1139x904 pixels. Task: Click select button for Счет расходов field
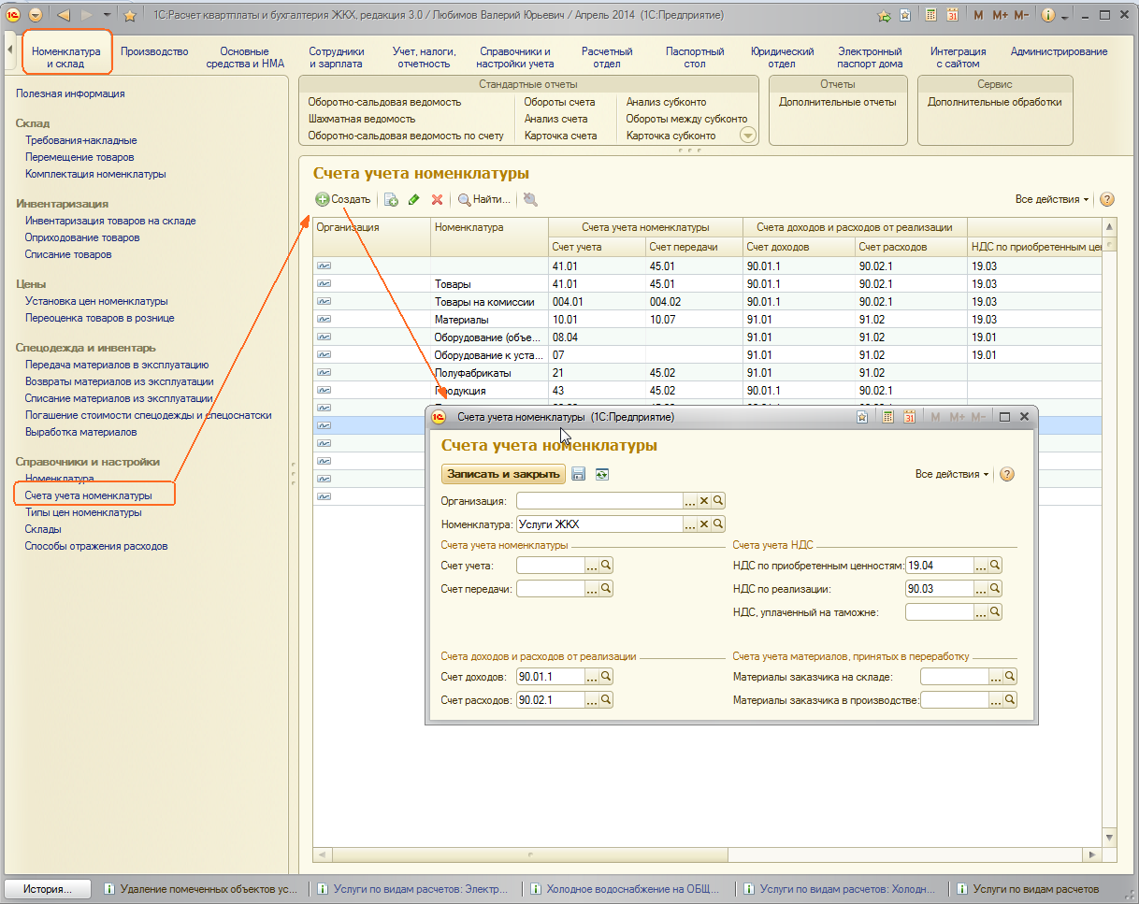[x=592, y=699]
